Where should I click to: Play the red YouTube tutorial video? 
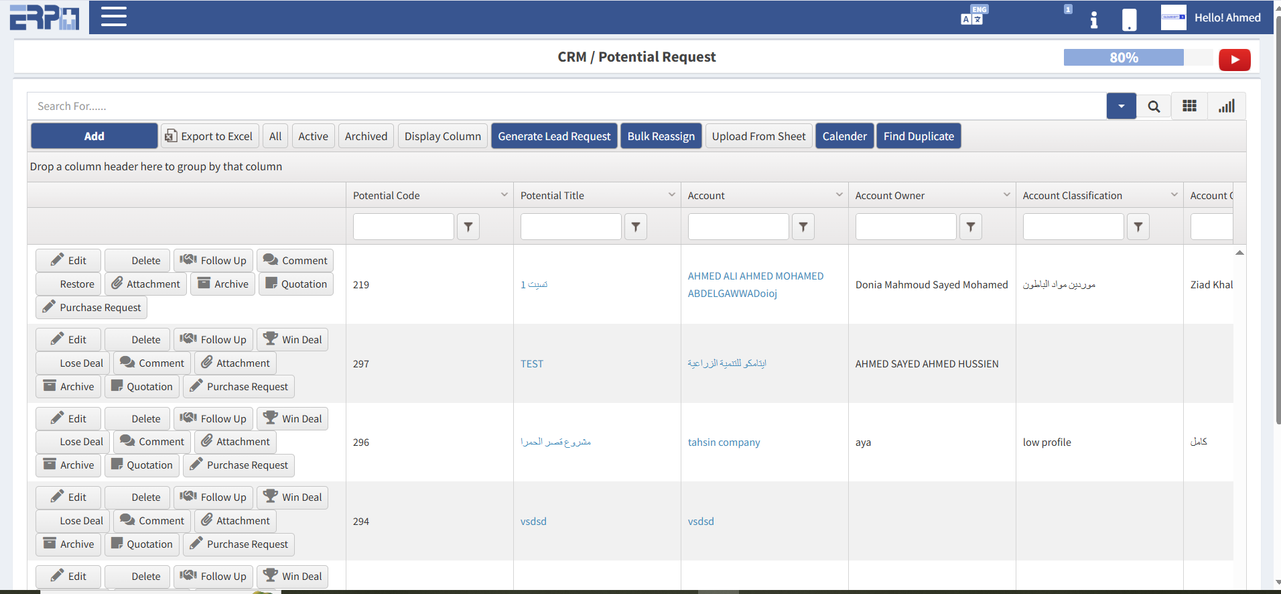[x=1234, y=59]
